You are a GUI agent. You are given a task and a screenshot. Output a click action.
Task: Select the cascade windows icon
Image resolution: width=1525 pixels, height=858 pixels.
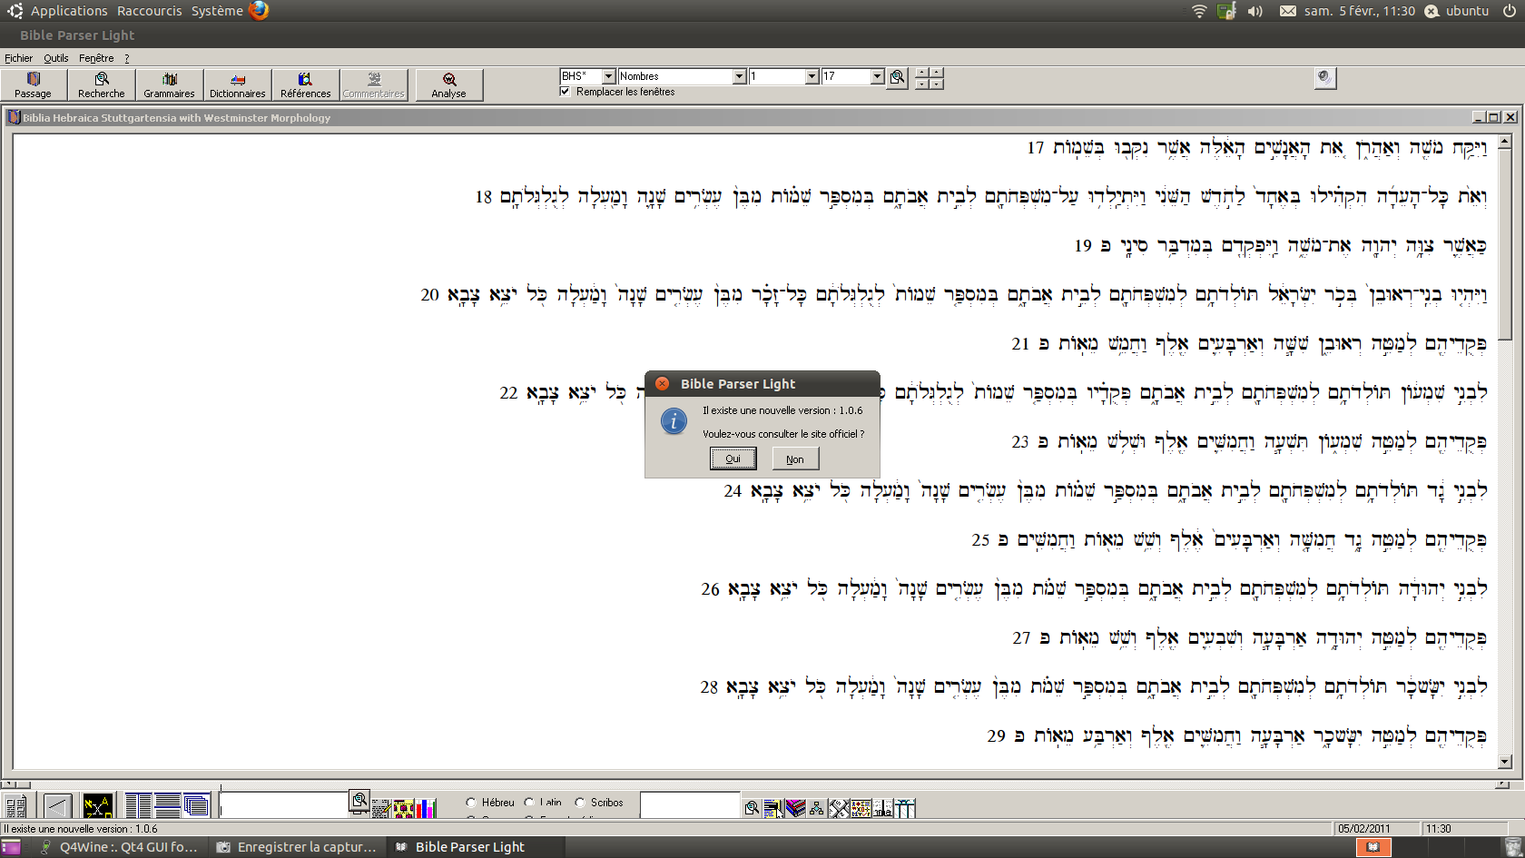196,805
